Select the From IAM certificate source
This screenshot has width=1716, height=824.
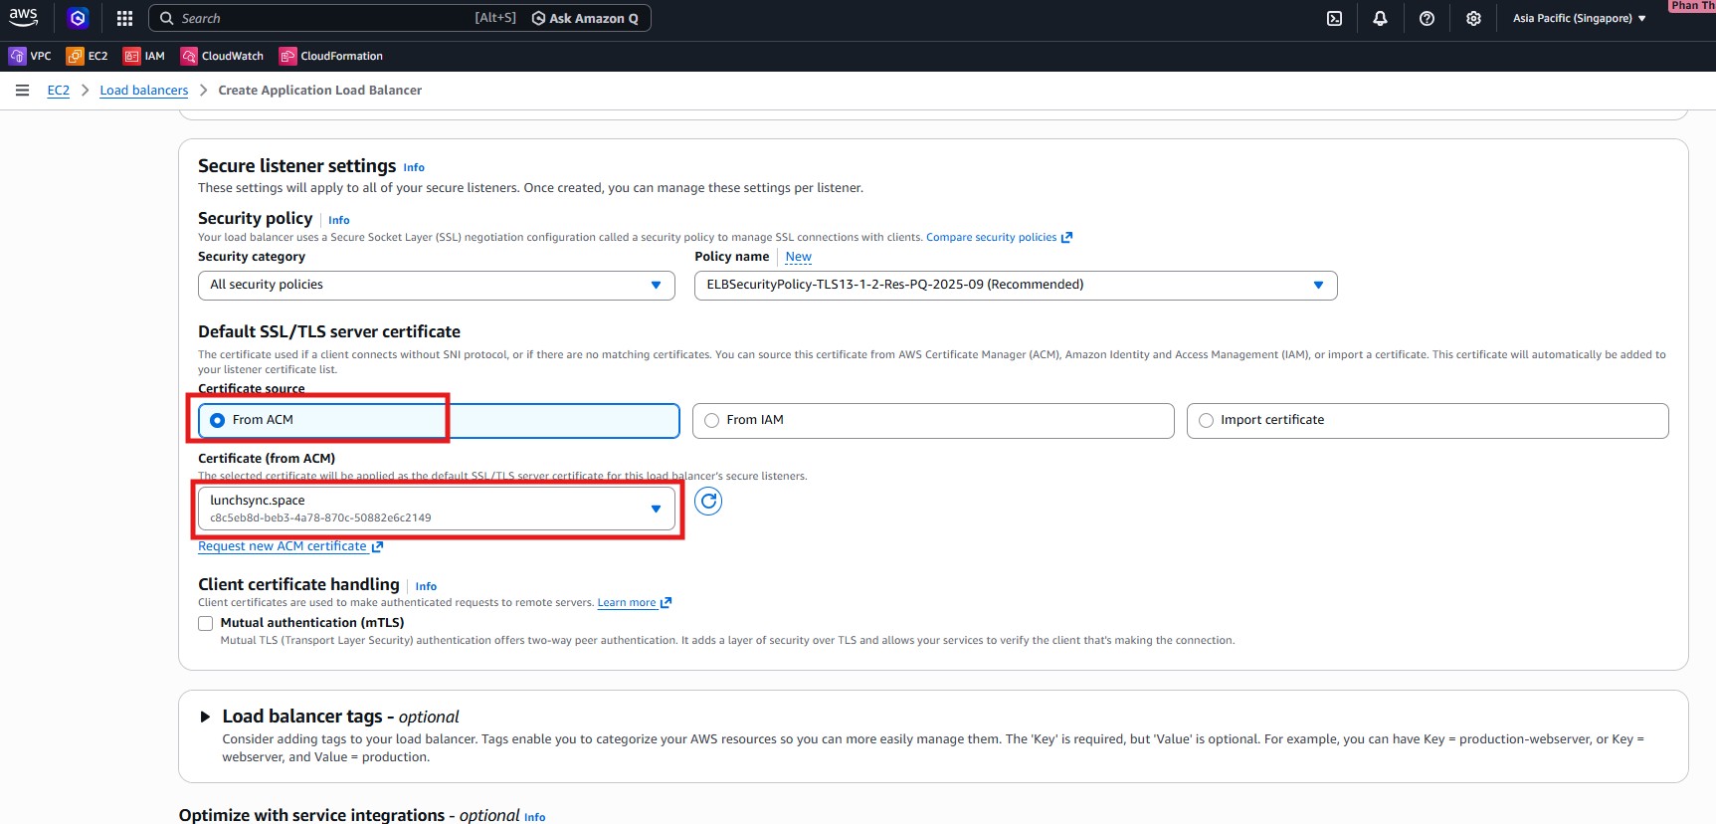click(712, 420)
